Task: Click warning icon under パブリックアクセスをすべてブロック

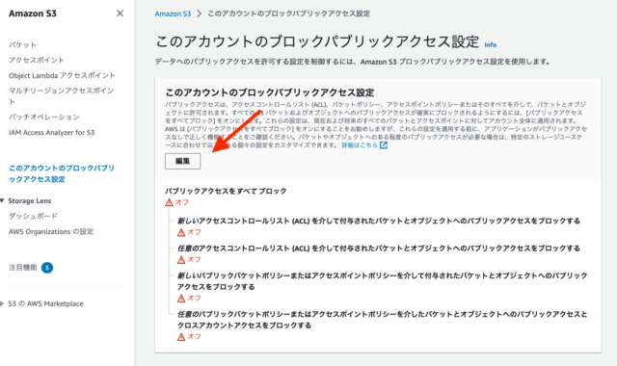Action: [x=170, y=202]
